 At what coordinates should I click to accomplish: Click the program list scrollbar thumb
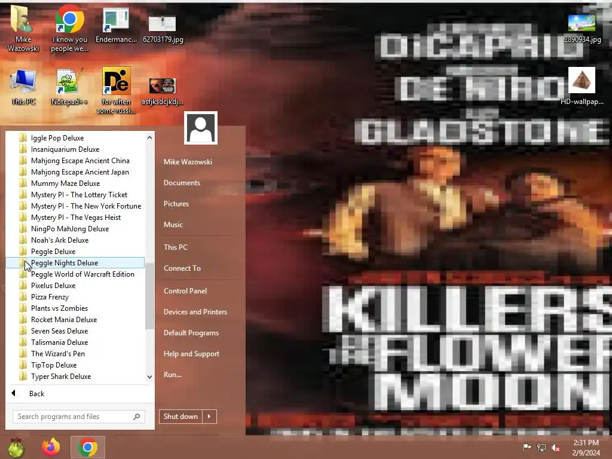click(149, 296)
